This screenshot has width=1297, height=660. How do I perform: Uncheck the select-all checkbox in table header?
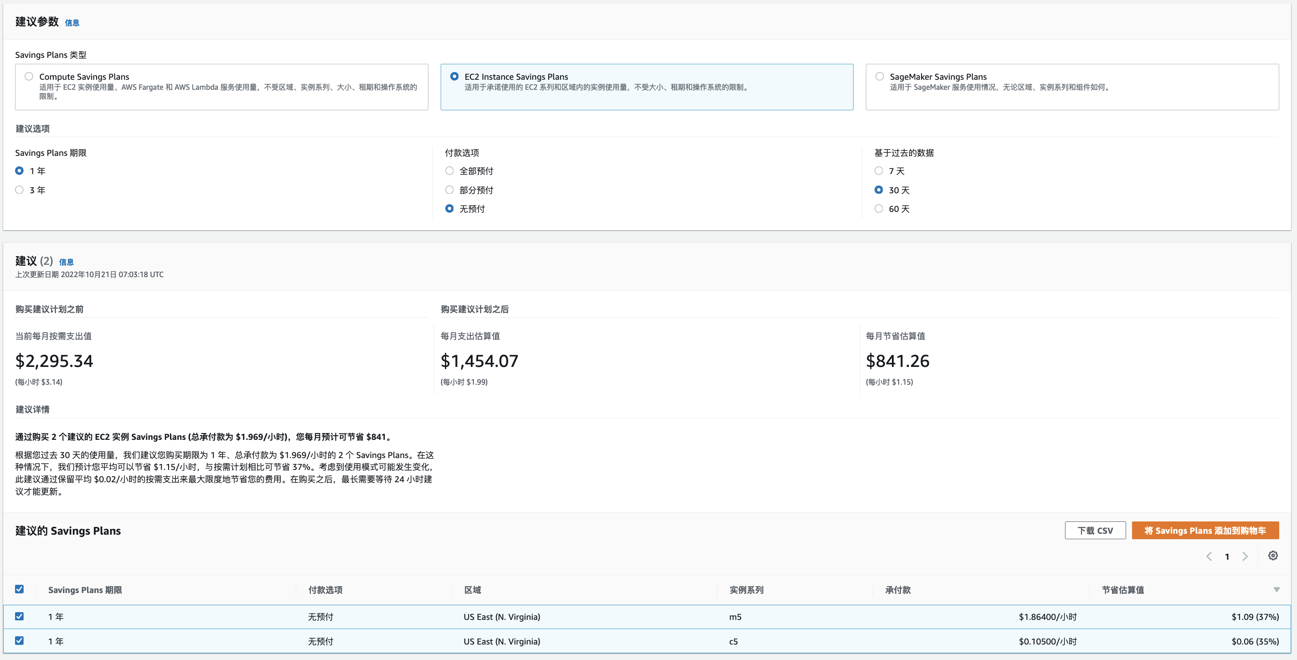tap(20, 588)
